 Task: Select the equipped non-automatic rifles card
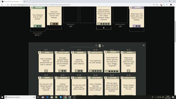click(54, 16)
